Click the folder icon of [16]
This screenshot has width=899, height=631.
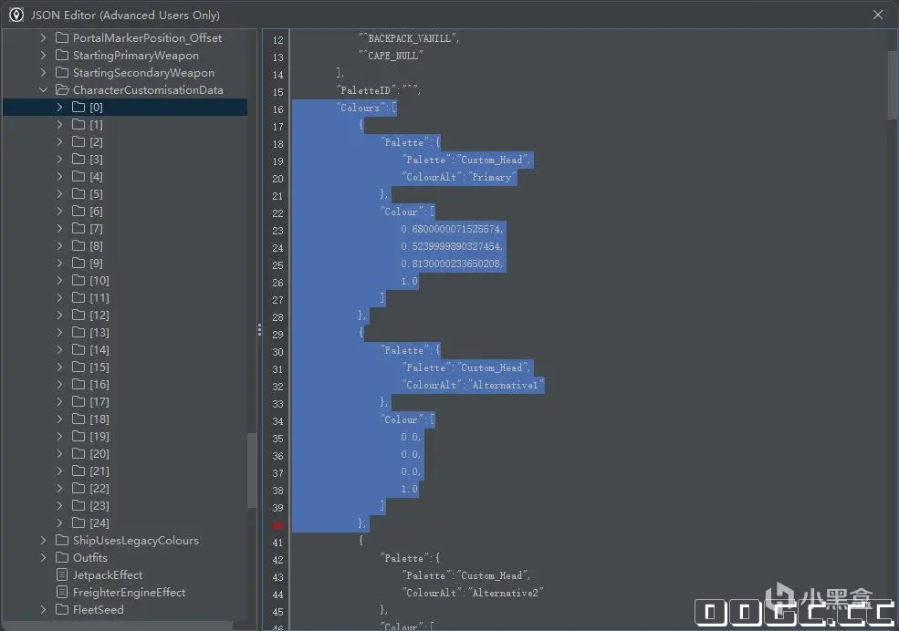(x=78, y=384)
